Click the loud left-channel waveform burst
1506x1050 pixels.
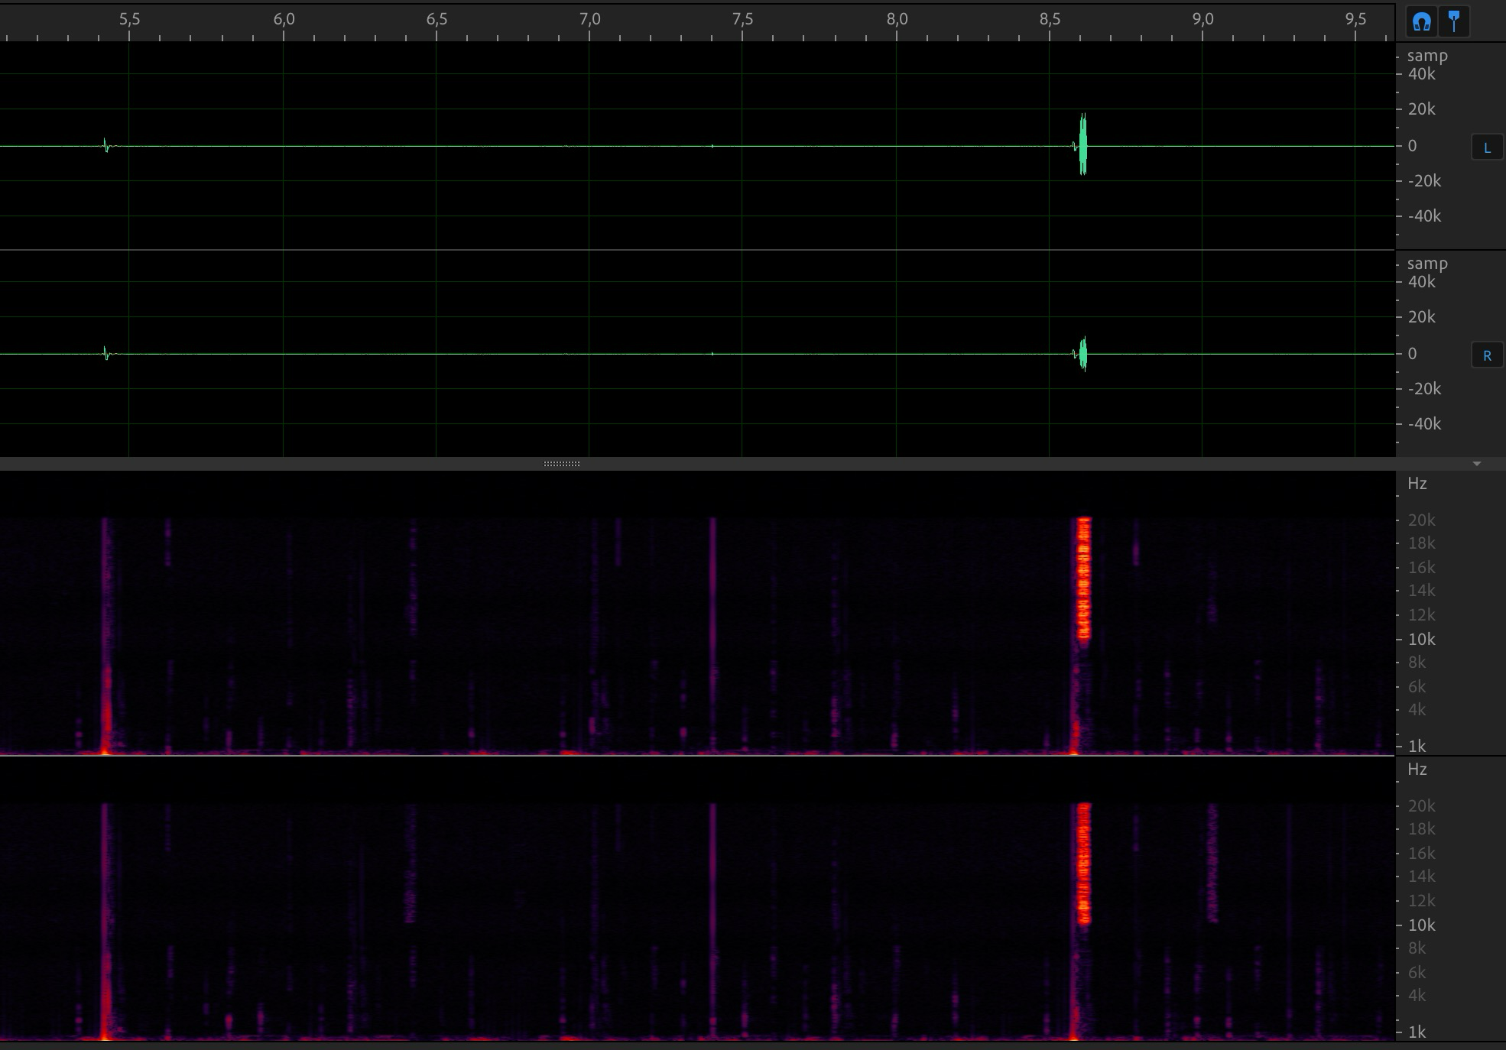(1082, 144)
